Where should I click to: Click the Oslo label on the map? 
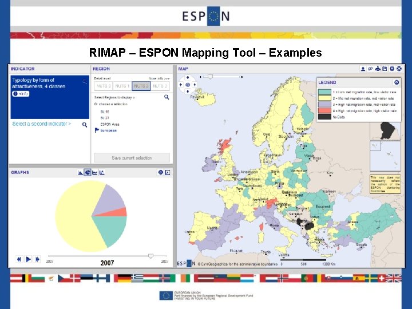(x=267, y=134)
